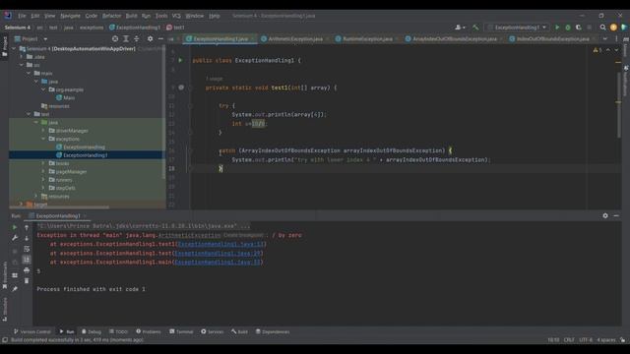Open the run configuration ExceptionHandling1 dropdown
Image resolution: width=630 pixels, height=354 pixels.
click(517, 28)
